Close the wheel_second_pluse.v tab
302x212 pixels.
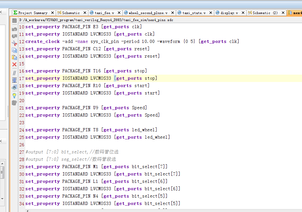coord(173,13)
